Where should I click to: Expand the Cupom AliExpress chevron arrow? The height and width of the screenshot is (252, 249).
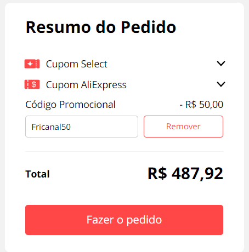[x=221, y=84]
